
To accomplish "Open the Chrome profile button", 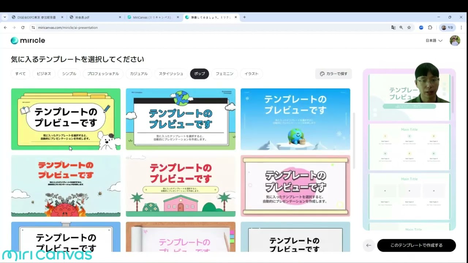I will (x=447, y=27).
